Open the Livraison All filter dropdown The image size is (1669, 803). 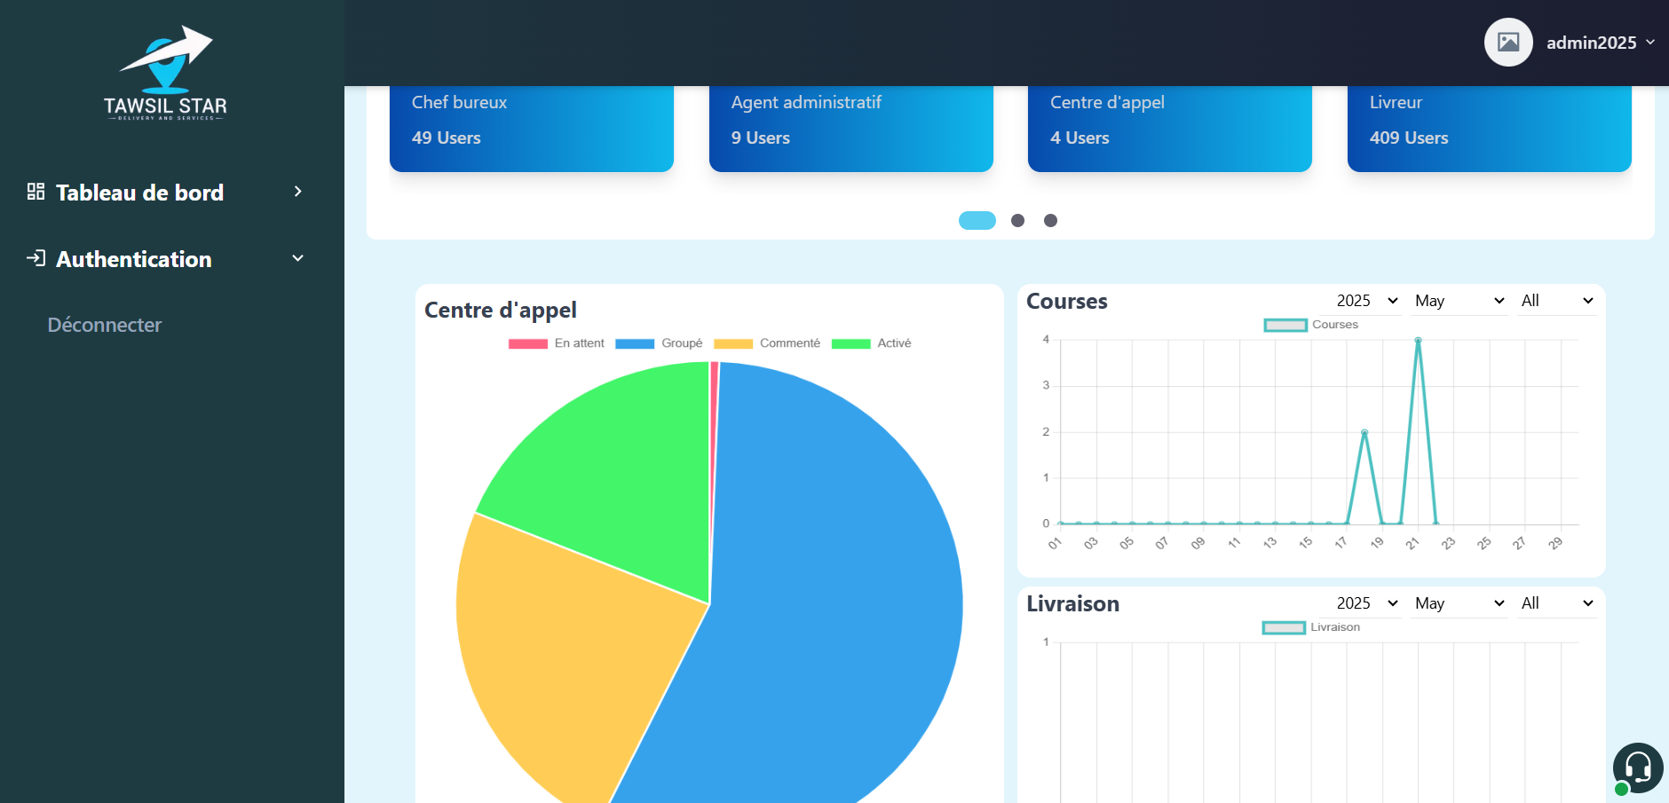click(x=1556, y=603)
